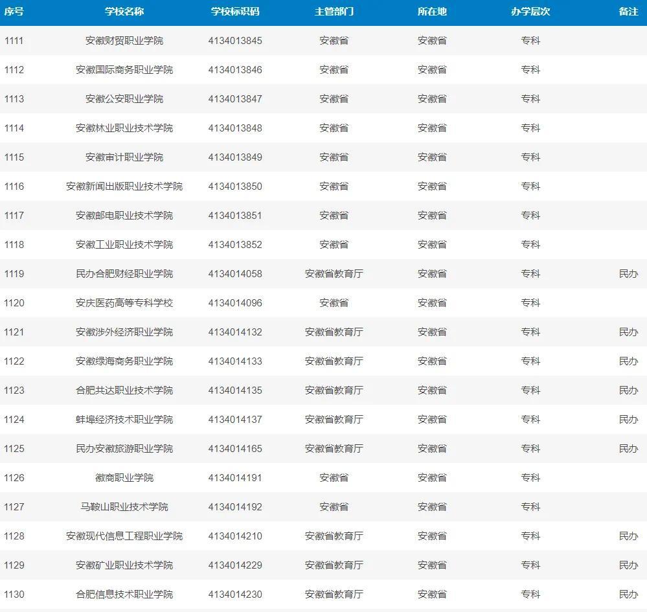Select school name 蚌埠经济技术职业学院
This screenshot has height=612, width=647.
(124, 419)
